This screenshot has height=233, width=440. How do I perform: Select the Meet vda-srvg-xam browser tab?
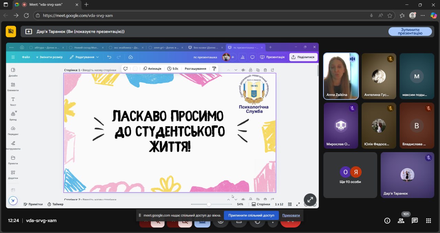(x=48, y=5)
